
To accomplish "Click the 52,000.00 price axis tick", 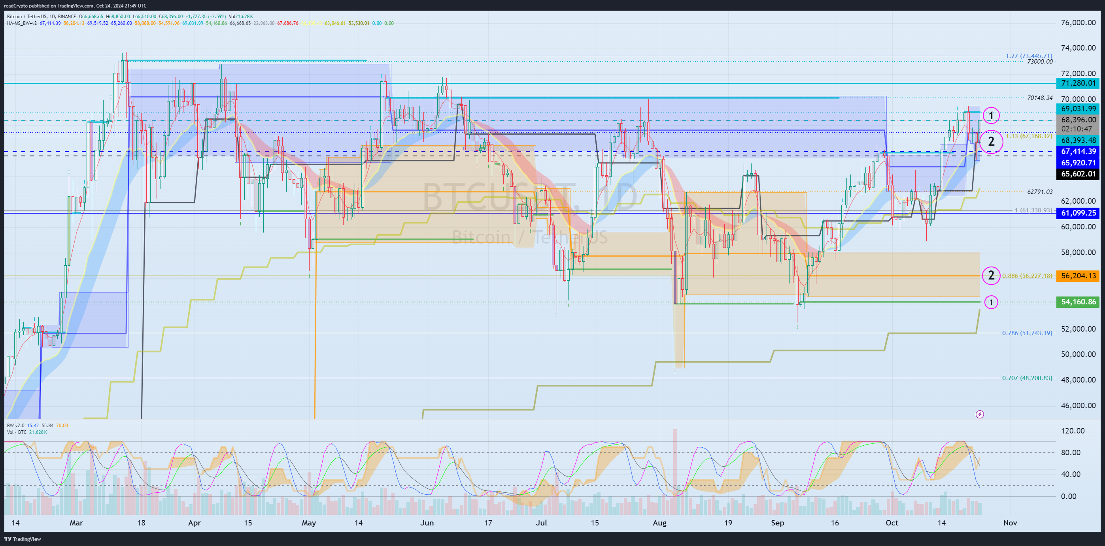I will pyautogui.click(x=1078, y=329).
